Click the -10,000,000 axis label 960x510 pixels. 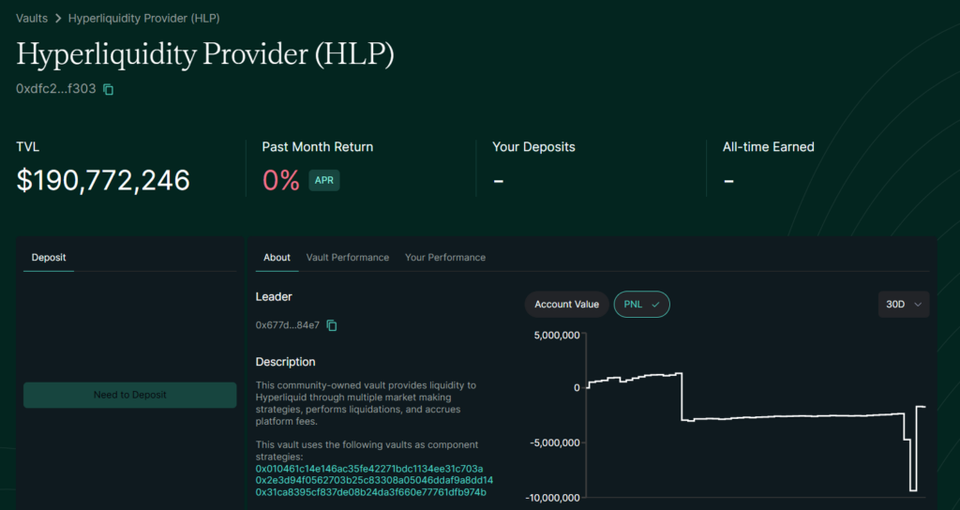pyautogui.click(x=552, y=498)
